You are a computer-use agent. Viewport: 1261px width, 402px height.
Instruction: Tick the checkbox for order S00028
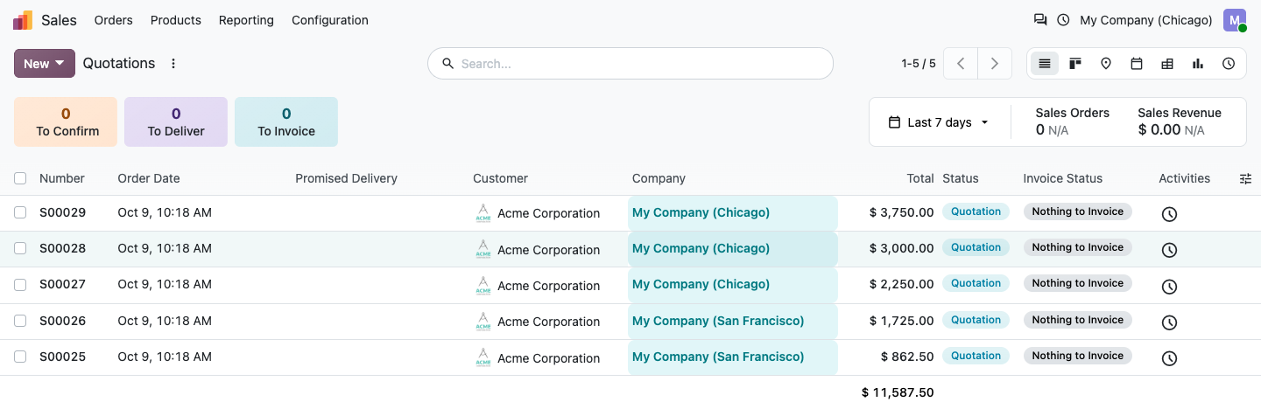click(20, 248)
